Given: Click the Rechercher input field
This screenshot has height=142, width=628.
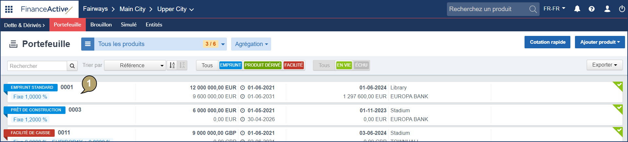Looking at the screenshot, I should click(x=37, y=66).
